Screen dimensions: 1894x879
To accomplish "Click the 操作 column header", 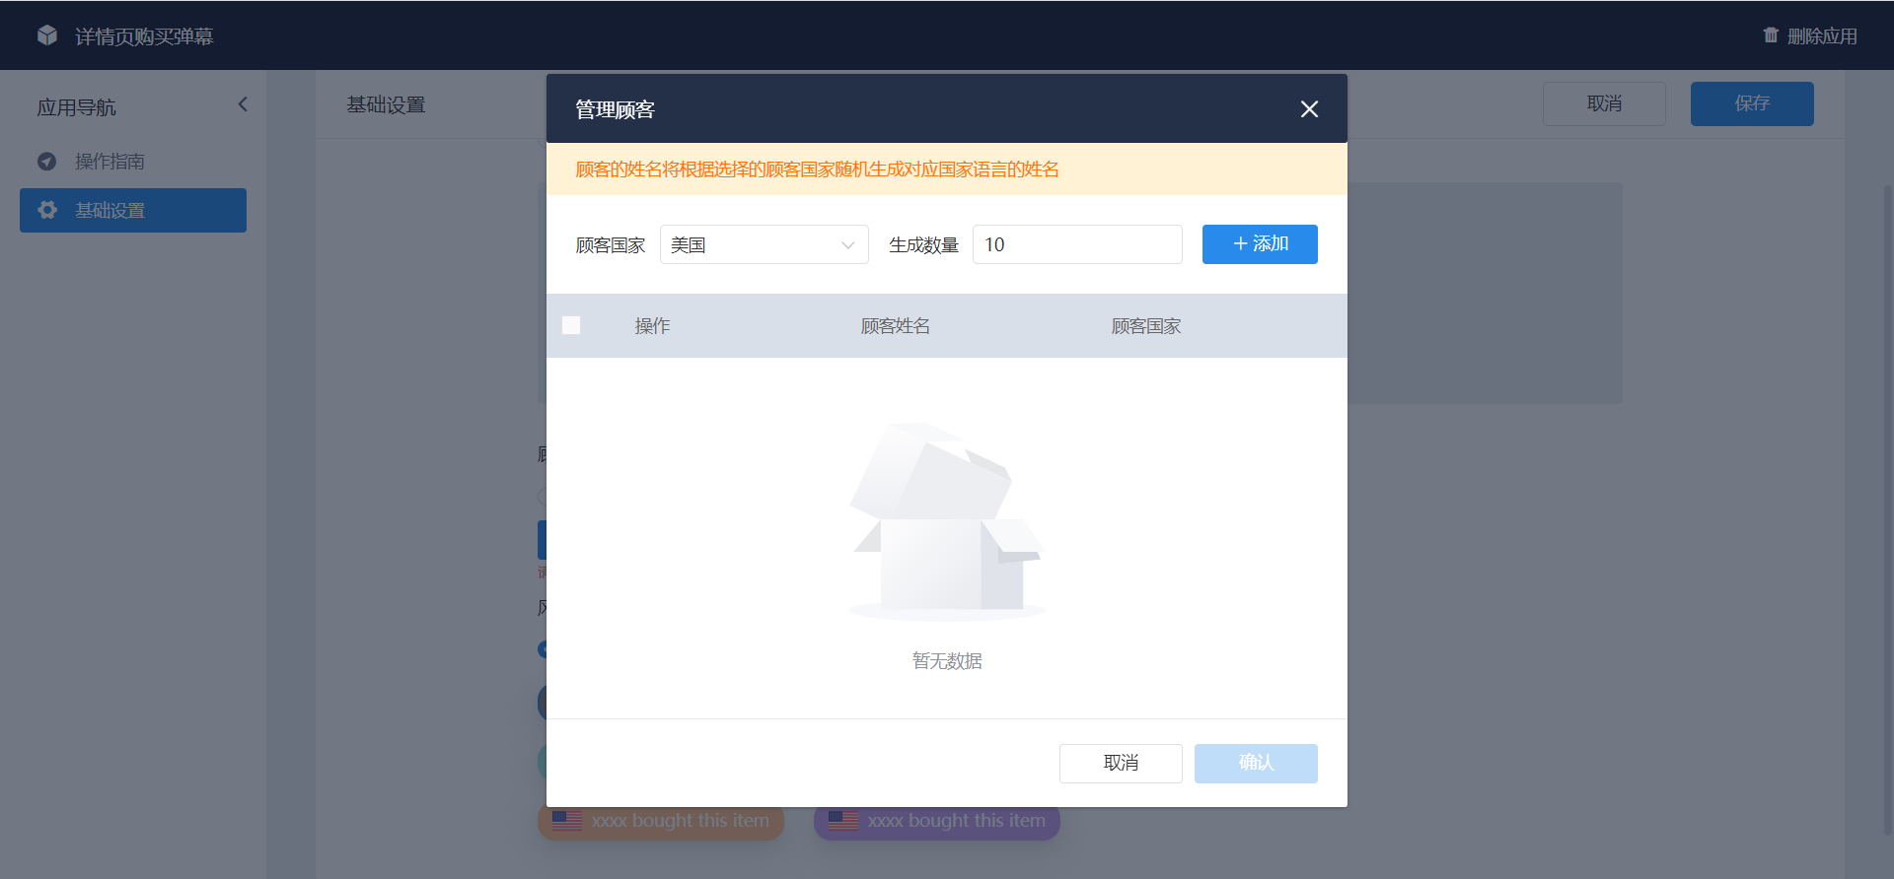I will pos(652,326).
